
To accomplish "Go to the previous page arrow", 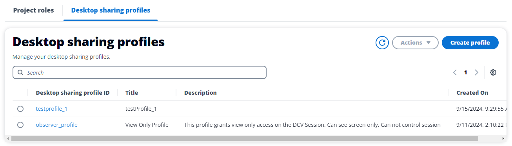I will pos(455,72).
